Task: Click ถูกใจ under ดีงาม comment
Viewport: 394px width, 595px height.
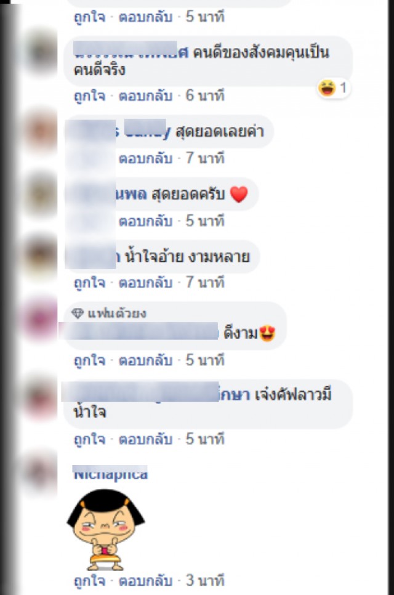Action: [89, 360]
